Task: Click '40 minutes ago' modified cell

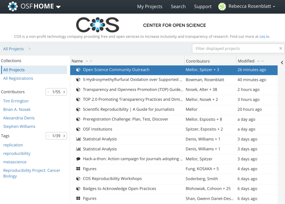Action: click(x=252, y=80)
